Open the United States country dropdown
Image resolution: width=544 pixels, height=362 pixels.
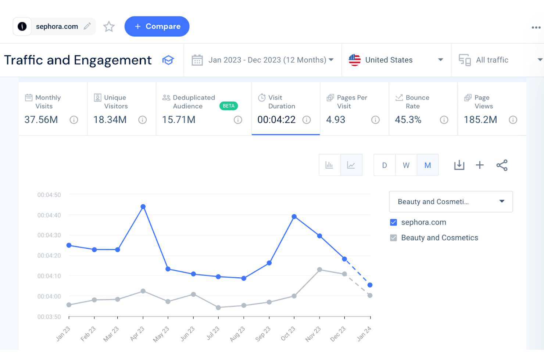[396, 60]
